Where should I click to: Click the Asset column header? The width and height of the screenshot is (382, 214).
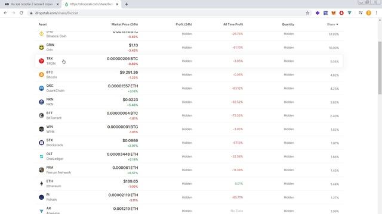(42, 24)
